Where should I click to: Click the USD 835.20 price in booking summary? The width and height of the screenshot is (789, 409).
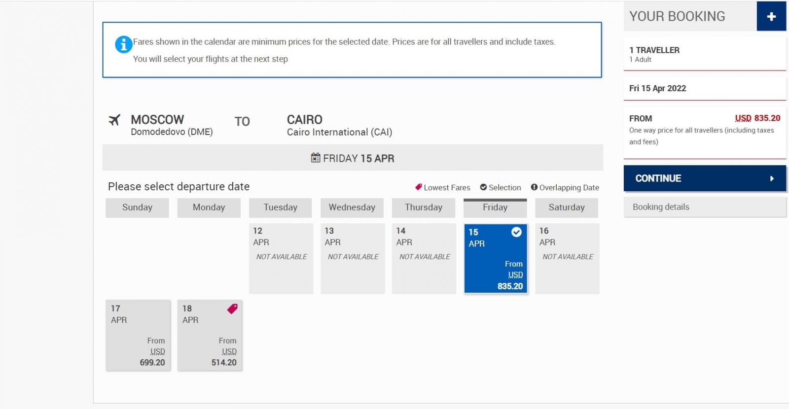click(x=757, y=118)
